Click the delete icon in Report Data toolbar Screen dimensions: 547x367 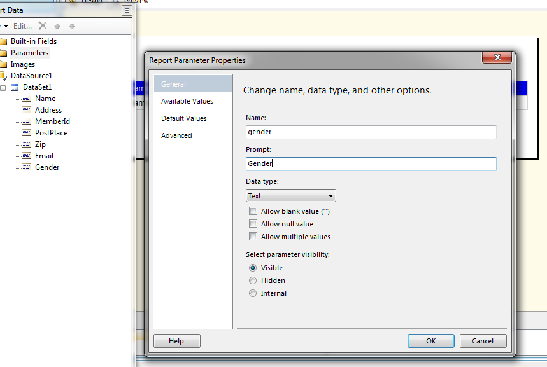point(42,26)
